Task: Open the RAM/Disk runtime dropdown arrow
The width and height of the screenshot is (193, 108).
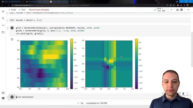Action: tap(171, 10)
